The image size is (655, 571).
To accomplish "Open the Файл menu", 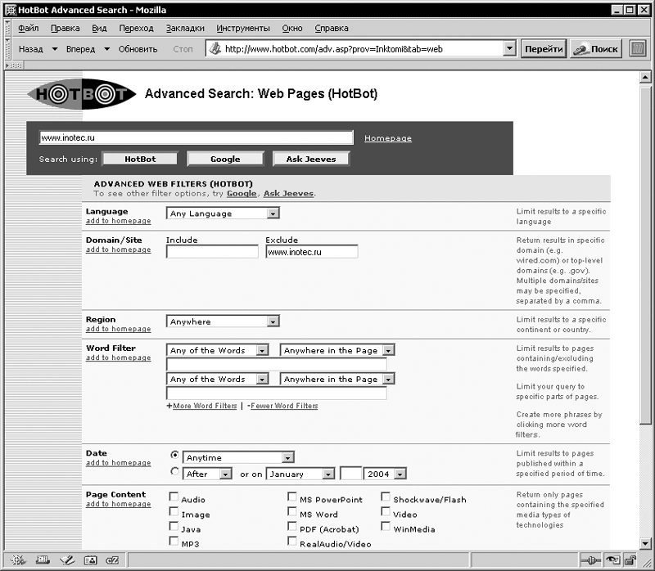I will pyautogui.click(x=29, y=28).
